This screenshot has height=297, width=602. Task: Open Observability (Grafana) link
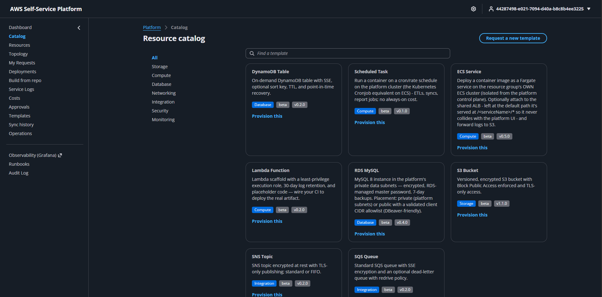click(x=33, y=155)
